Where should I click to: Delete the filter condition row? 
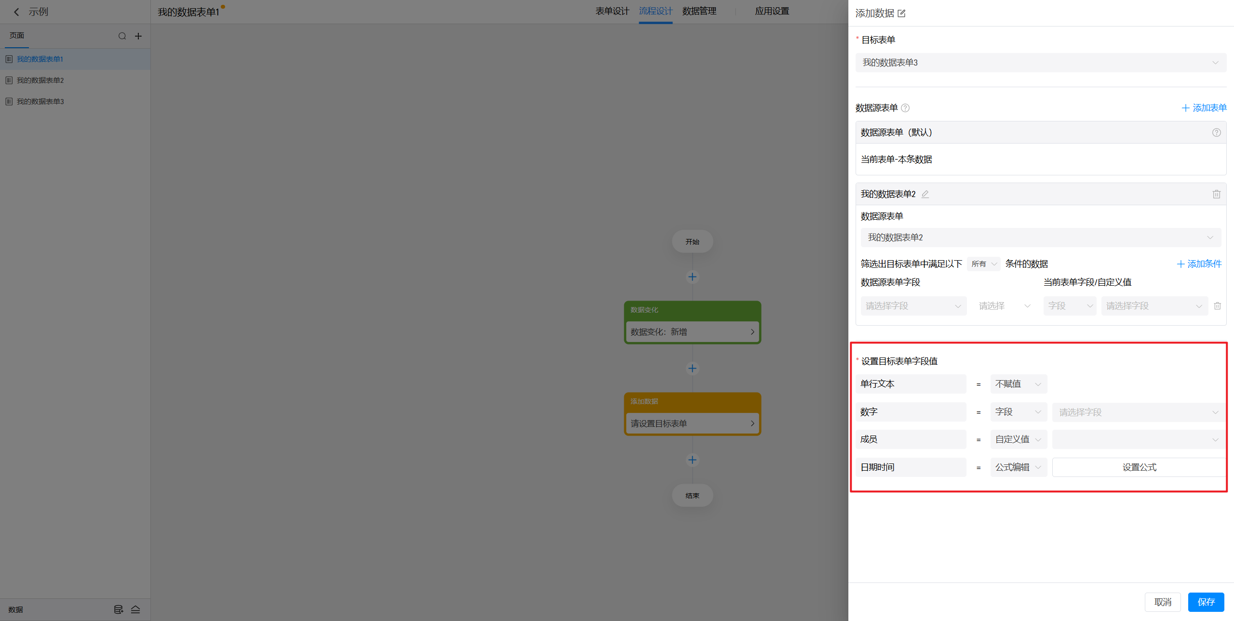click(x=1217, y=306)
